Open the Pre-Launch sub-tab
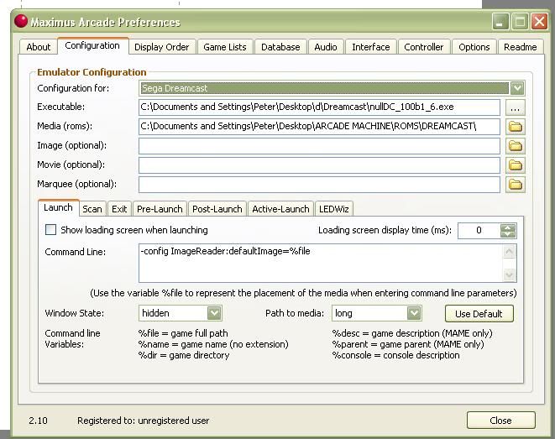This screenshot has width=555, height=439. point(160,209)
